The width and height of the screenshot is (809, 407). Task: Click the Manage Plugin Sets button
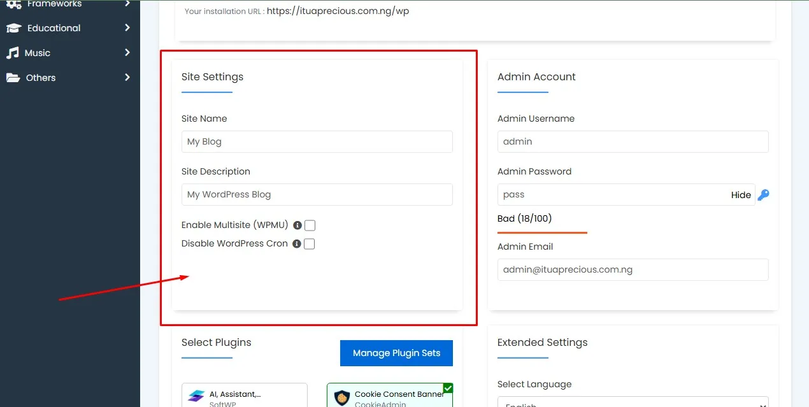[396, 353]
